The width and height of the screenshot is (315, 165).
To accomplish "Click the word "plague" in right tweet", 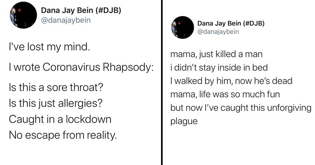I will (184, 121).
